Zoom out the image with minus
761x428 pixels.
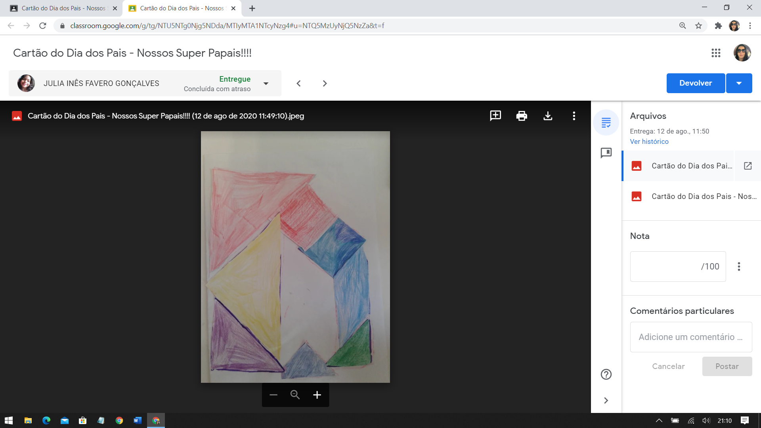coord(273,395)
